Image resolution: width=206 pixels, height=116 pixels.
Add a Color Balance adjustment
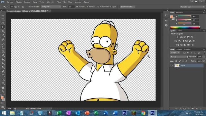tap(179, 41)
